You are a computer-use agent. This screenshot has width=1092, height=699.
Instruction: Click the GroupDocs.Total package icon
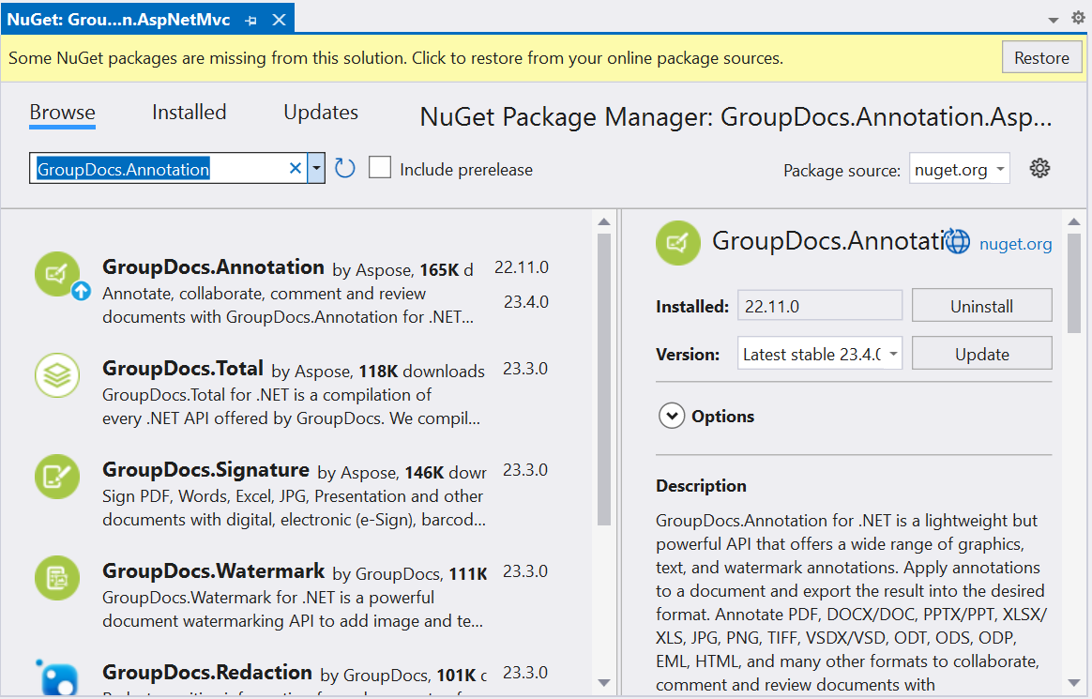[x=57, y=375]
